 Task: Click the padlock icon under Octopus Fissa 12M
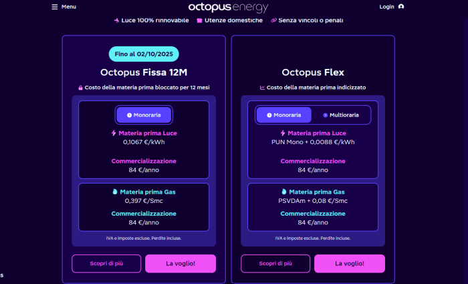click(81, 88)
